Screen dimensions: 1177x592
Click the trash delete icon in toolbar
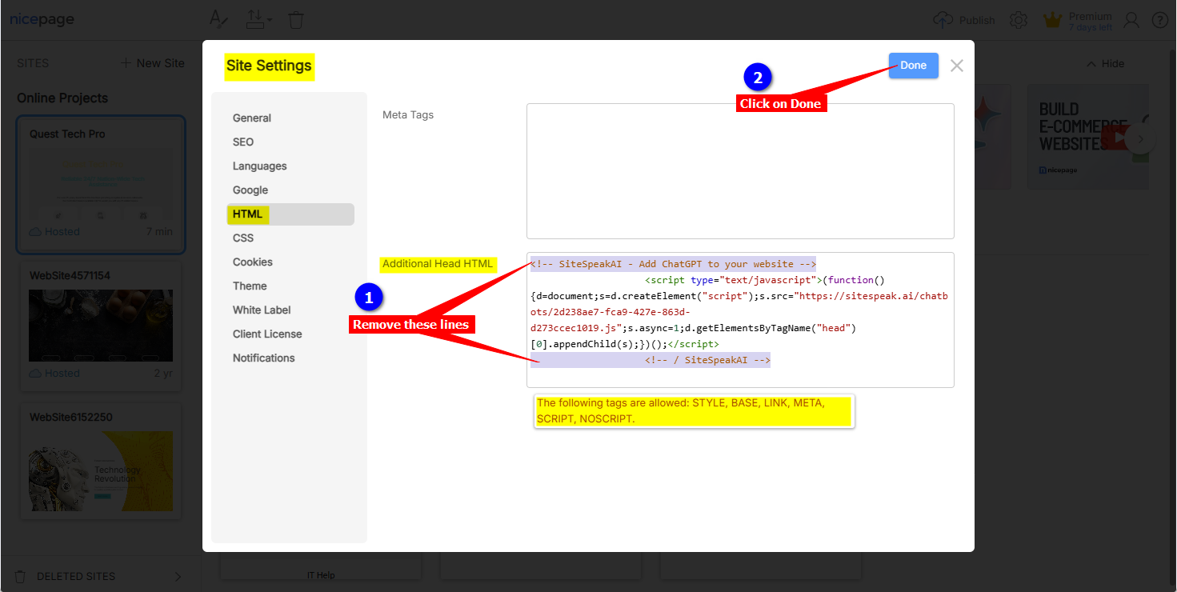click(x=296, y=19)
